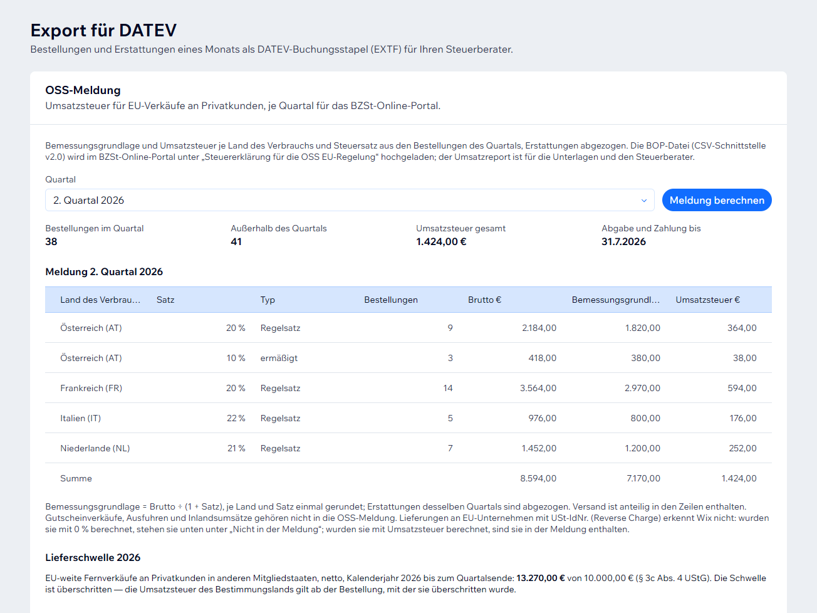Click the 38,00 Umsatzsteuer value
The width and height of the screenshot is (817, 613).
click(745, 358)
